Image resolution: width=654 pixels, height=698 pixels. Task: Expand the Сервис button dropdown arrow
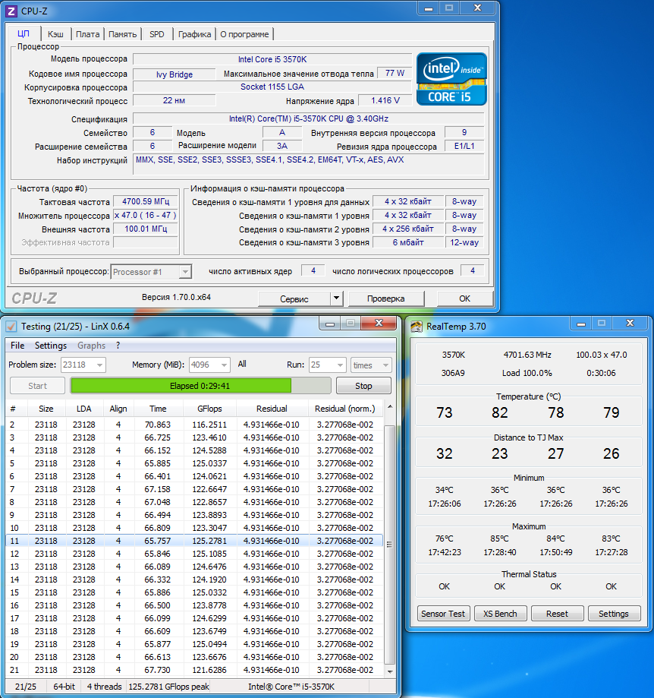click(337, 298)
